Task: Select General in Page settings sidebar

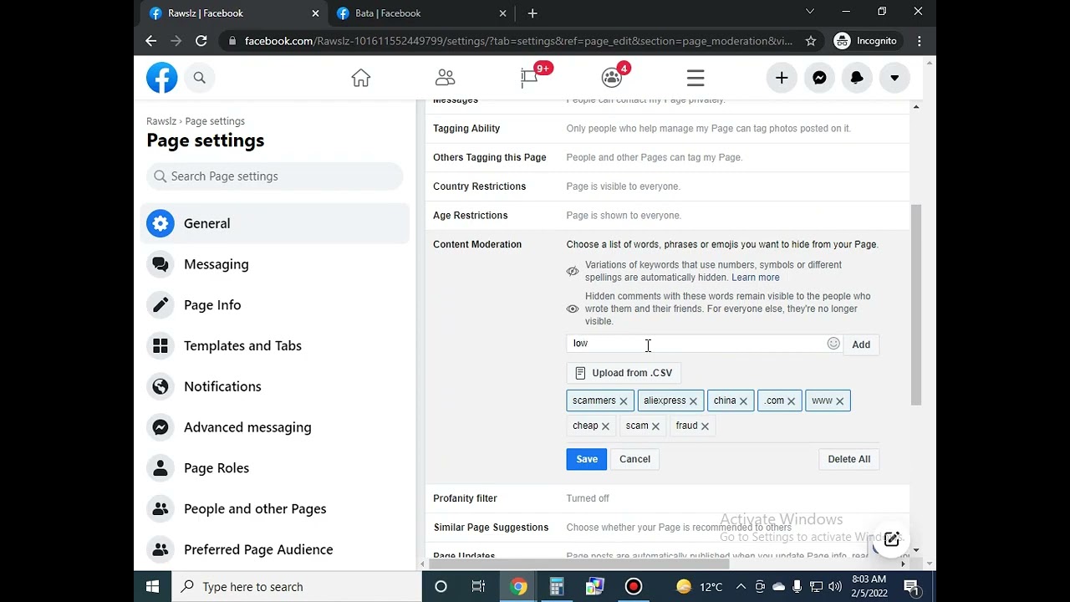Action: (275, 223)
